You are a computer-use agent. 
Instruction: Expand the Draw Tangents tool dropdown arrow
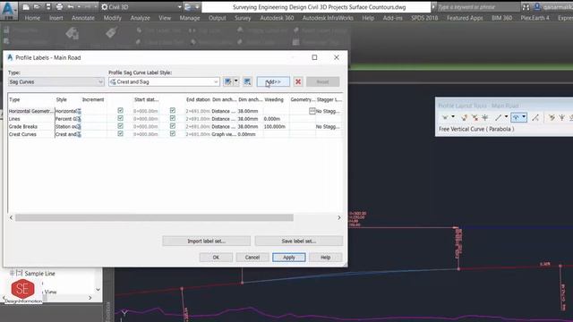[453, 117]
